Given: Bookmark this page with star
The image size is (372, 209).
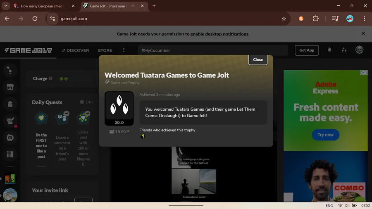Looking at the screenshot, I should [x=284, y=19].
